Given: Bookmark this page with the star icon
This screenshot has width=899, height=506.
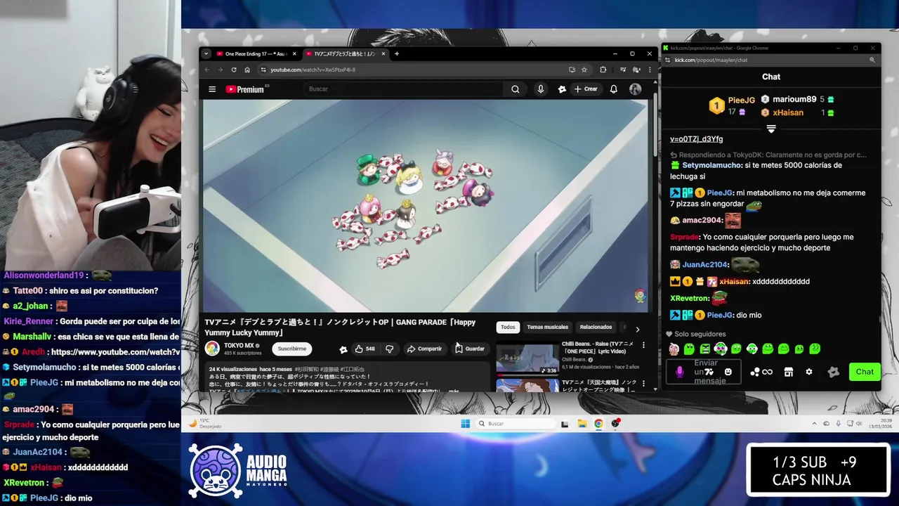Looking at the screenshot, I should coord(584,70).
